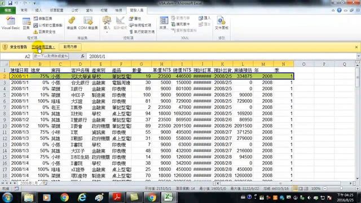
Task: Open the 檔案 (File) tab
Action: pos(8,10)
